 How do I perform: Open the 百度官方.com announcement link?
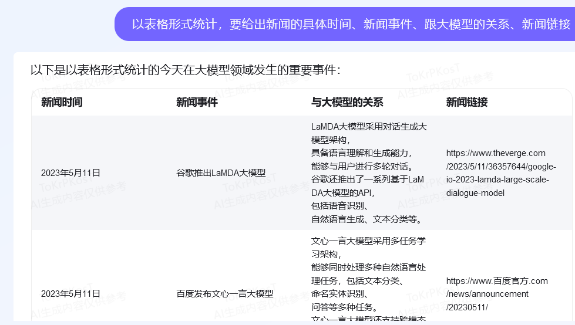click(497, 294)
